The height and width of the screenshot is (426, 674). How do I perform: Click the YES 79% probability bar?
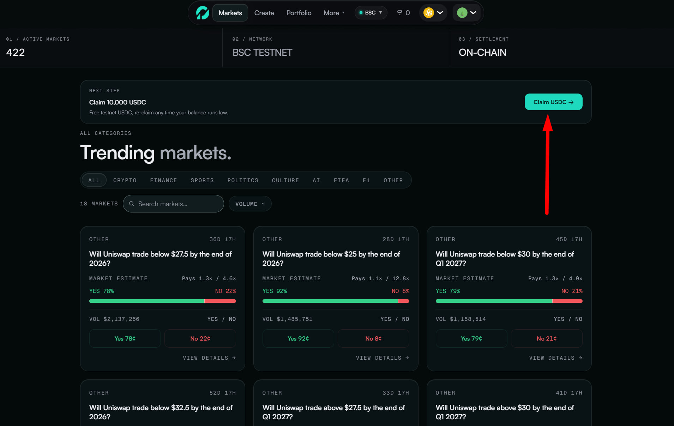tap(509, 301)
